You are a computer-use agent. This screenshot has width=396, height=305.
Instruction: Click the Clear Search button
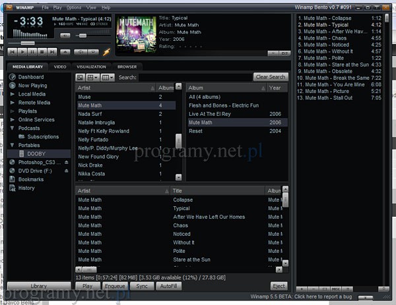(x=271, y=77)
